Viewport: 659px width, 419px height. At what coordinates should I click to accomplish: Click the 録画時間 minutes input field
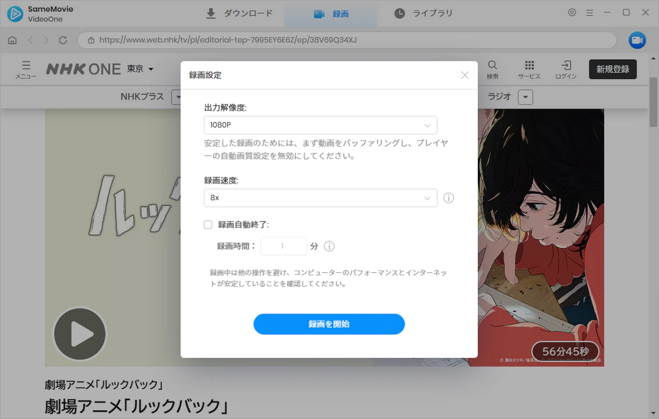point(283,245)
